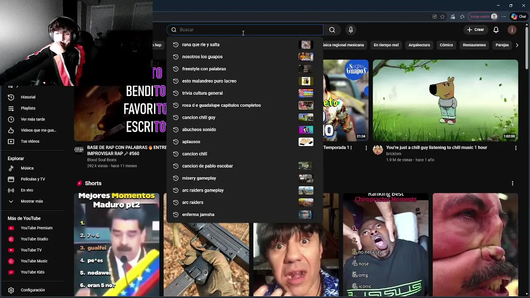Open browser favorites list icon
Image resolution: width=530 pixels, height=298 pixels.
[463, 17]
